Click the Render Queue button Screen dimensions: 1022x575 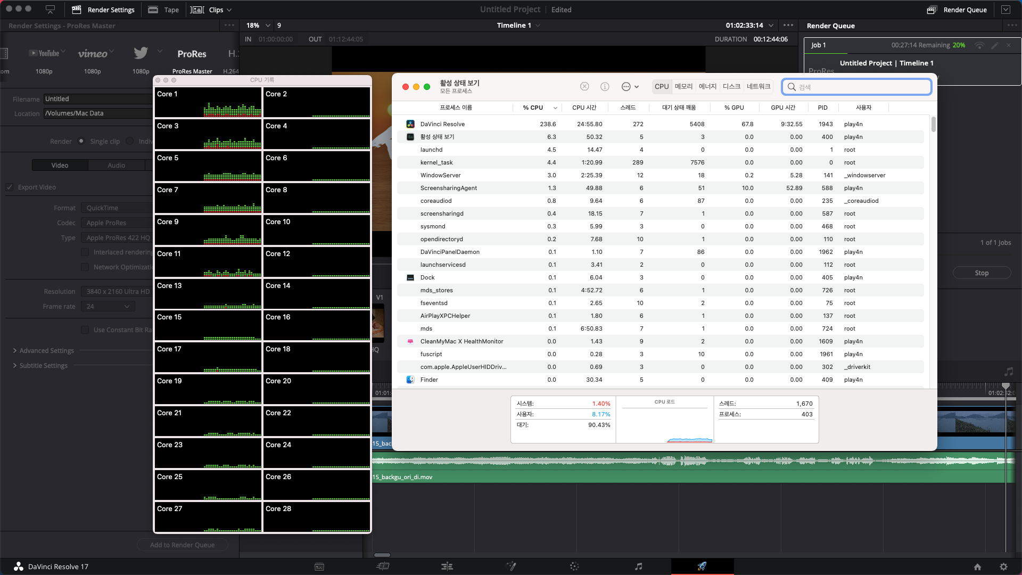coord(957,10)
